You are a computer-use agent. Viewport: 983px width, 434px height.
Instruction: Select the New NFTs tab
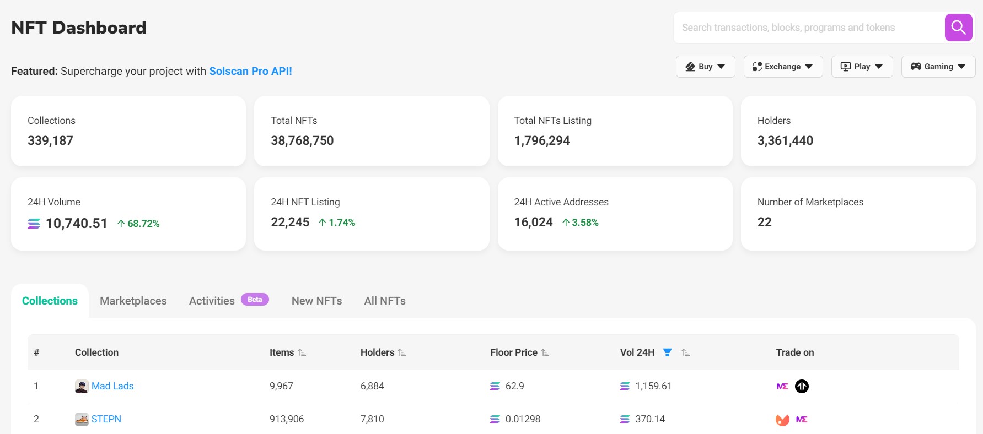coord(316,301)
